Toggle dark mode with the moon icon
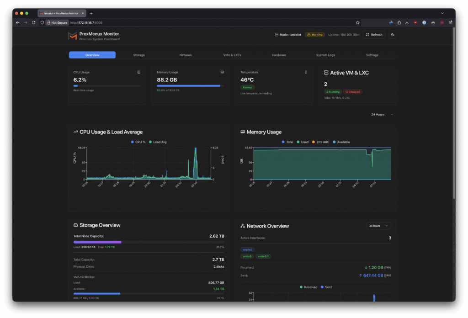Image resolution: width=468 pixels, height=318 pixels. tap(393, 35)
